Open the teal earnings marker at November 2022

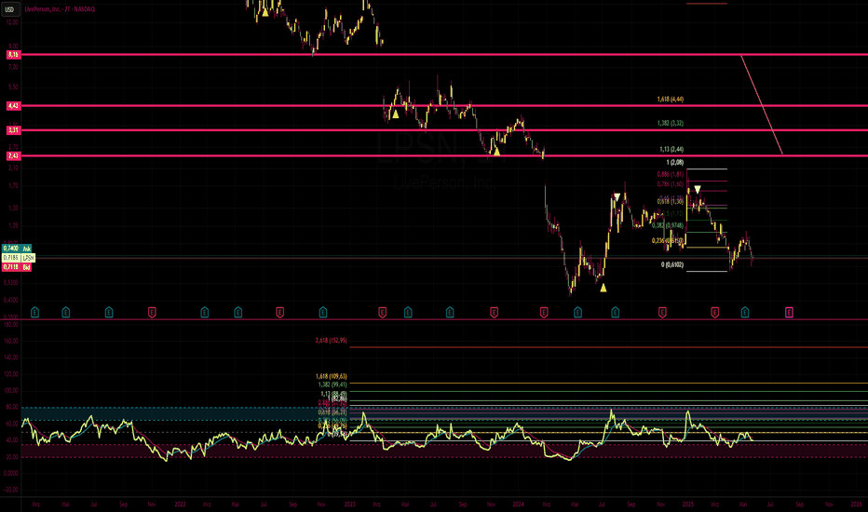coord(323,313)
